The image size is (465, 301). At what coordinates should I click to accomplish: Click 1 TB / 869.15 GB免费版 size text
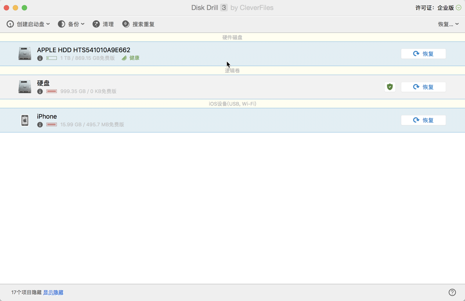(87, 58)
